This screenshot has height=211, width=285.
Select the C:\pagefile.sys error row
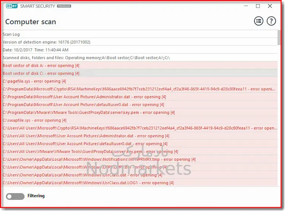click(139, 81)
